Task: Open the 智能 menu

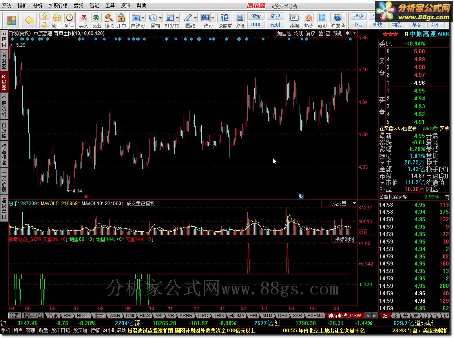Action: click(95, 5)
